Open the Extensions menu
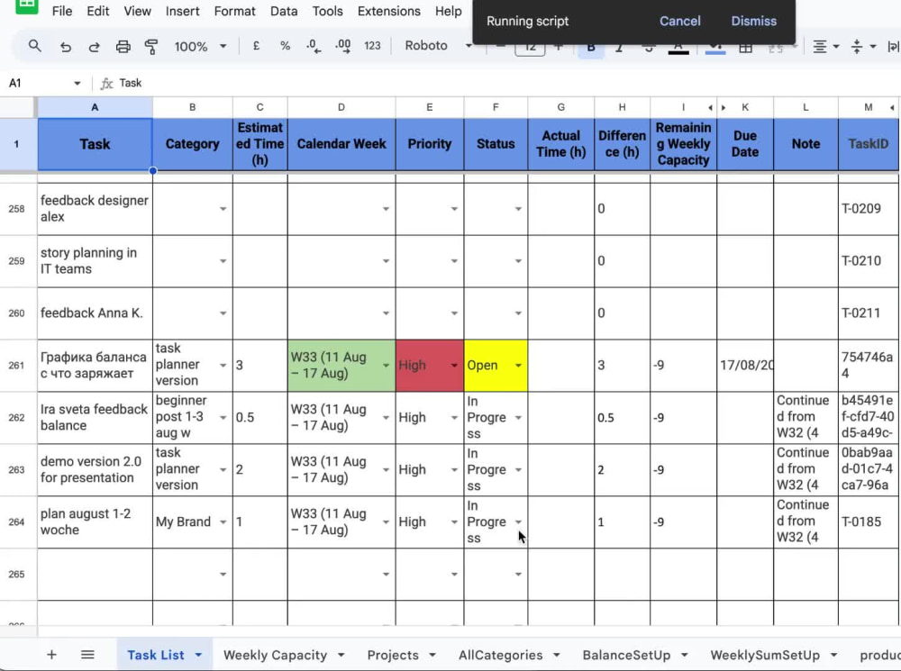Viewport: 901px width, 671px height. [x=389, y=11]
